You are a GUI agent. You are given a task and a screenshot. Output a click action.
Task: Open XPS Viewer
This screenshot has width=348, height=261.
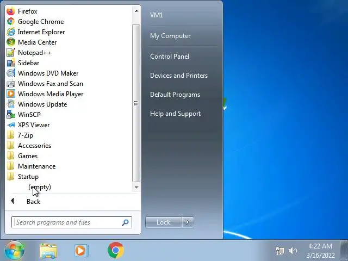coord(28,125)
